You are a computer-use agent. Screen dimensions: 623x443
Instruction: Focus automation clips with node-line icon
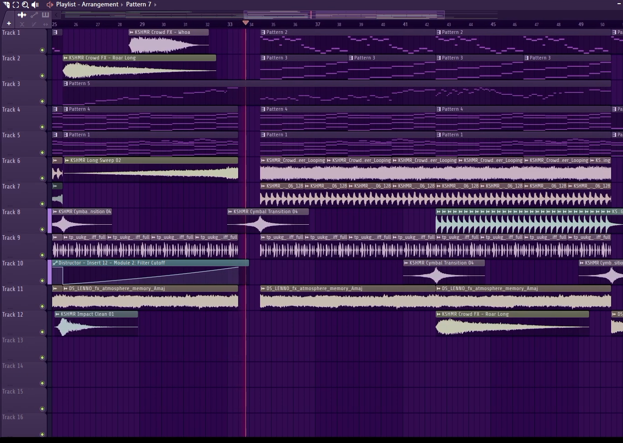[x=34, y=15]
